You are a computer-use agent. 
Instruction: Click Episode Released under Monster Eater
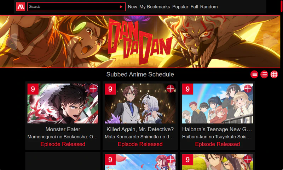[x=63, y=144]
